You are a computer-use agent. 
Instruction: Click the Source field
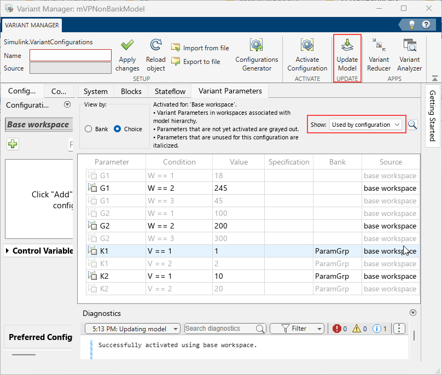coord(71,68)
